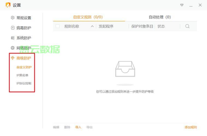Click the 导入 button at the bottom
The width and height of the screenshot is (207, 136).
tap(78, 127)
